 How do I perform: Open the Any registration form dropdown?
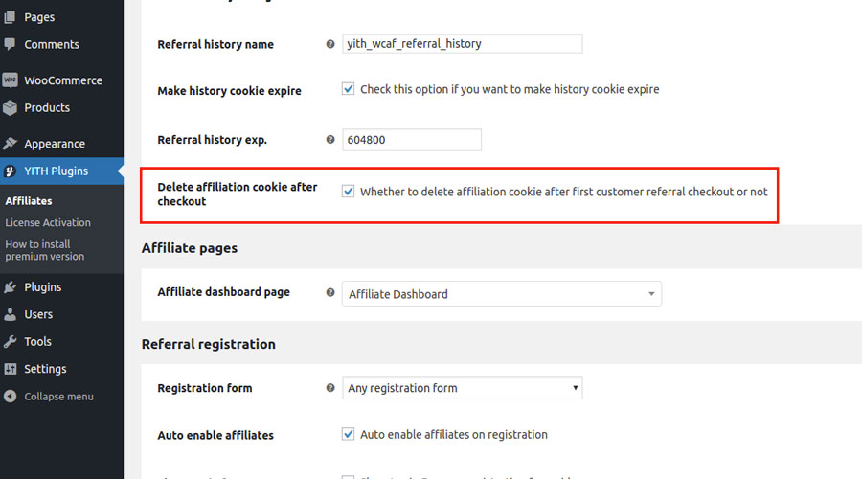(x=462, y=388)
